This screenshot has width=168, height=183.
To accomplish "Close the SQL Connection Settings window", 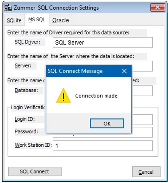I will click(158, 7).
